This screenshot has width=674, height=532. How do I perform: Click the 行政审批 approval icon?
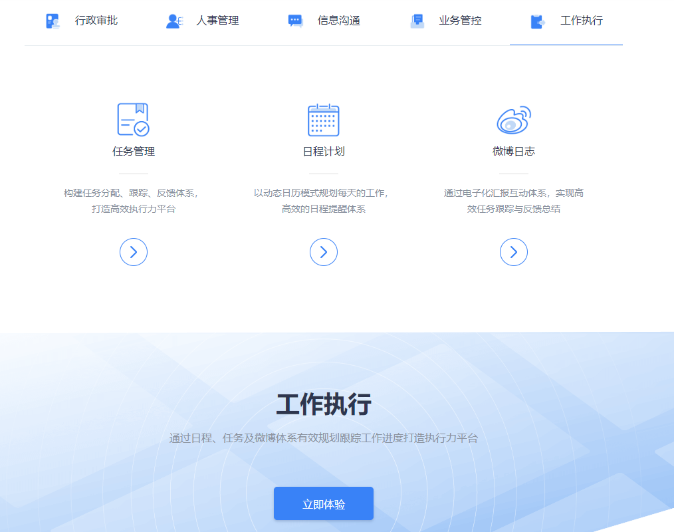tap(52, 20)
